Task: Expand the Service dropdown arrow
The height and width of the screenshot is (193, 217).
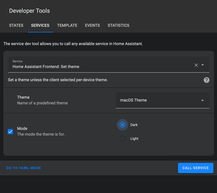Action: point(202,65)
